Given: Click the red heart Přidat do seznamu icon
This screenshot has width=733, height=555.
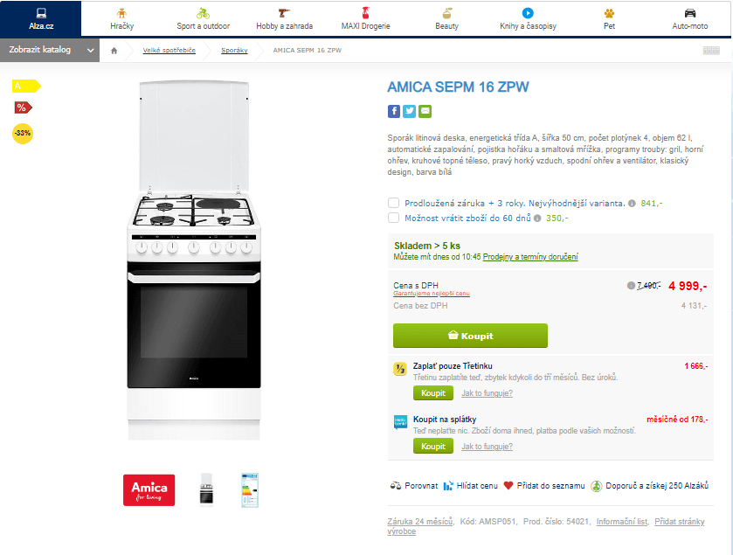Looking at the screenshot, I should (508, 486).
